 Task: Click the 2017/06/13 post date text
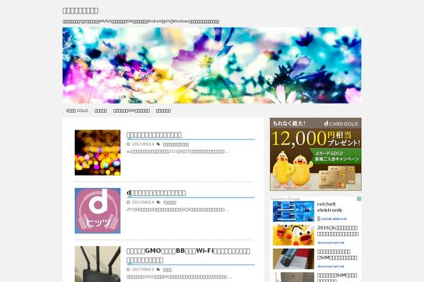tap(143, 269)
